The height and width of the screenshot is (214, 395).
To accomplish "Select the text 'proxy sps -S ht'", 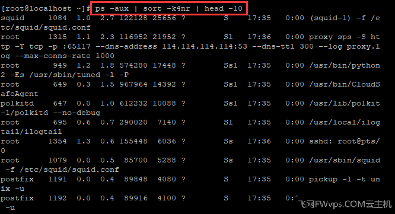I will pyautogui.click(x=345, y=37).
